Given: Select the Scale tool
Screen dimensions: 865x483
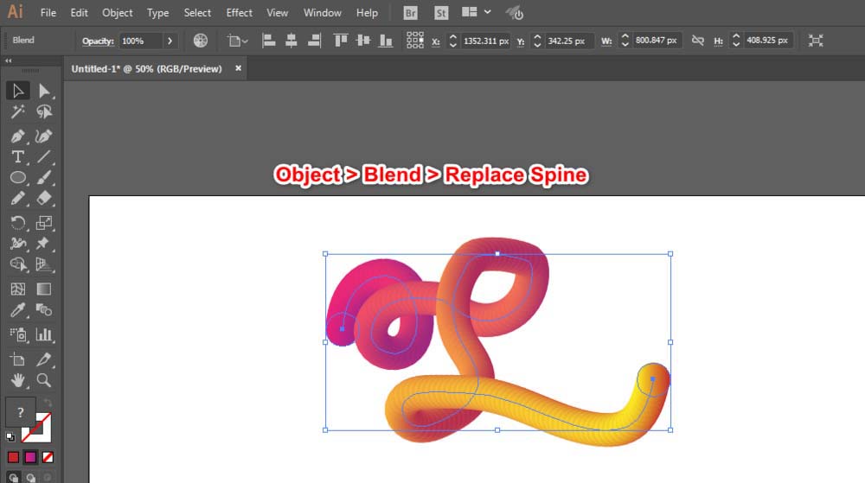Looking at the screenshot, I should pos(44,223).
